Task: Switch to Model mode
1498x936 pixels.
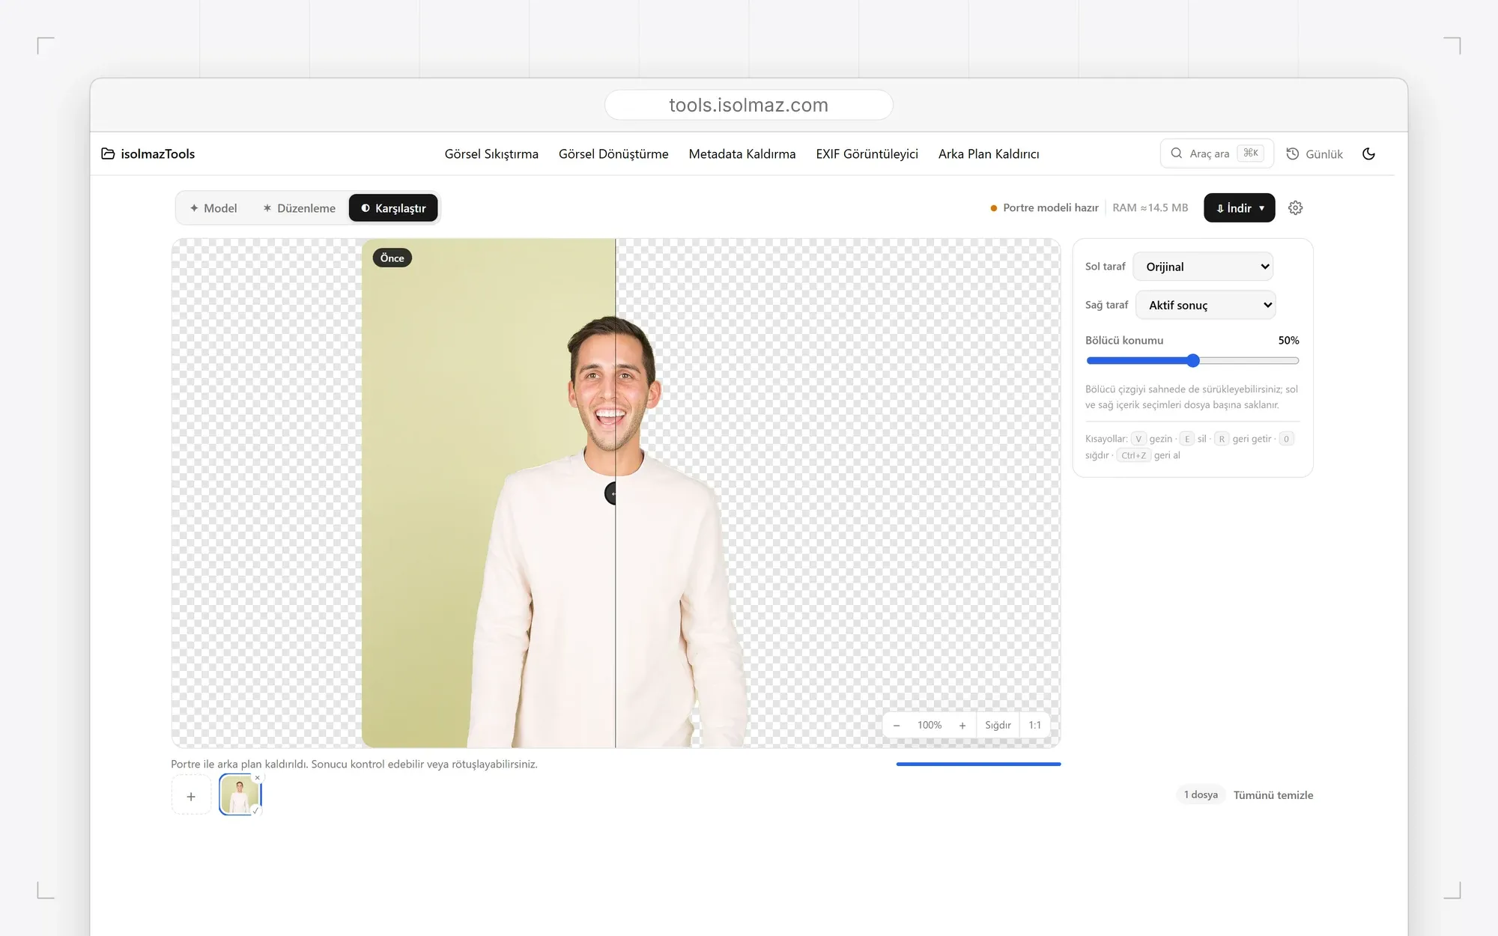Action: [x=213, y=208]
